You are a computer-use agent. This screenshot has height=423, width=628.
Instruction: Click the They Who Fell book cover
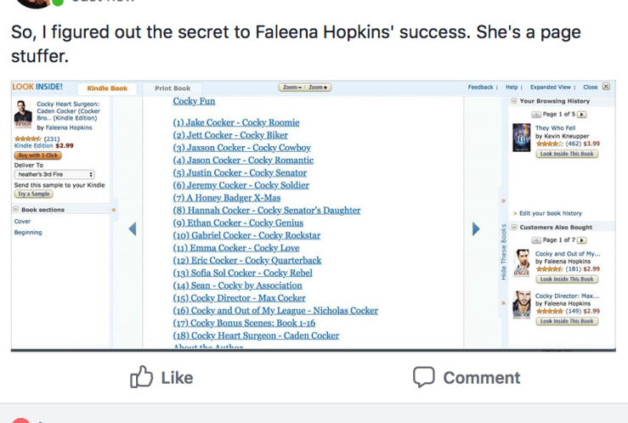521,138
